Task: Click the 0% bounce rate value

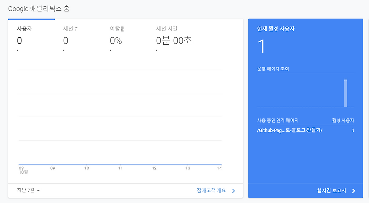Action: pos(116,41)
